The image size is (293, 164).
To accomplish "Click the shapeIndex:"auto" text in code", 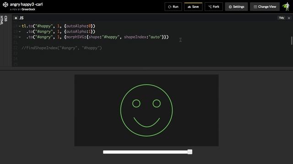I will click(x=143, y=37).
